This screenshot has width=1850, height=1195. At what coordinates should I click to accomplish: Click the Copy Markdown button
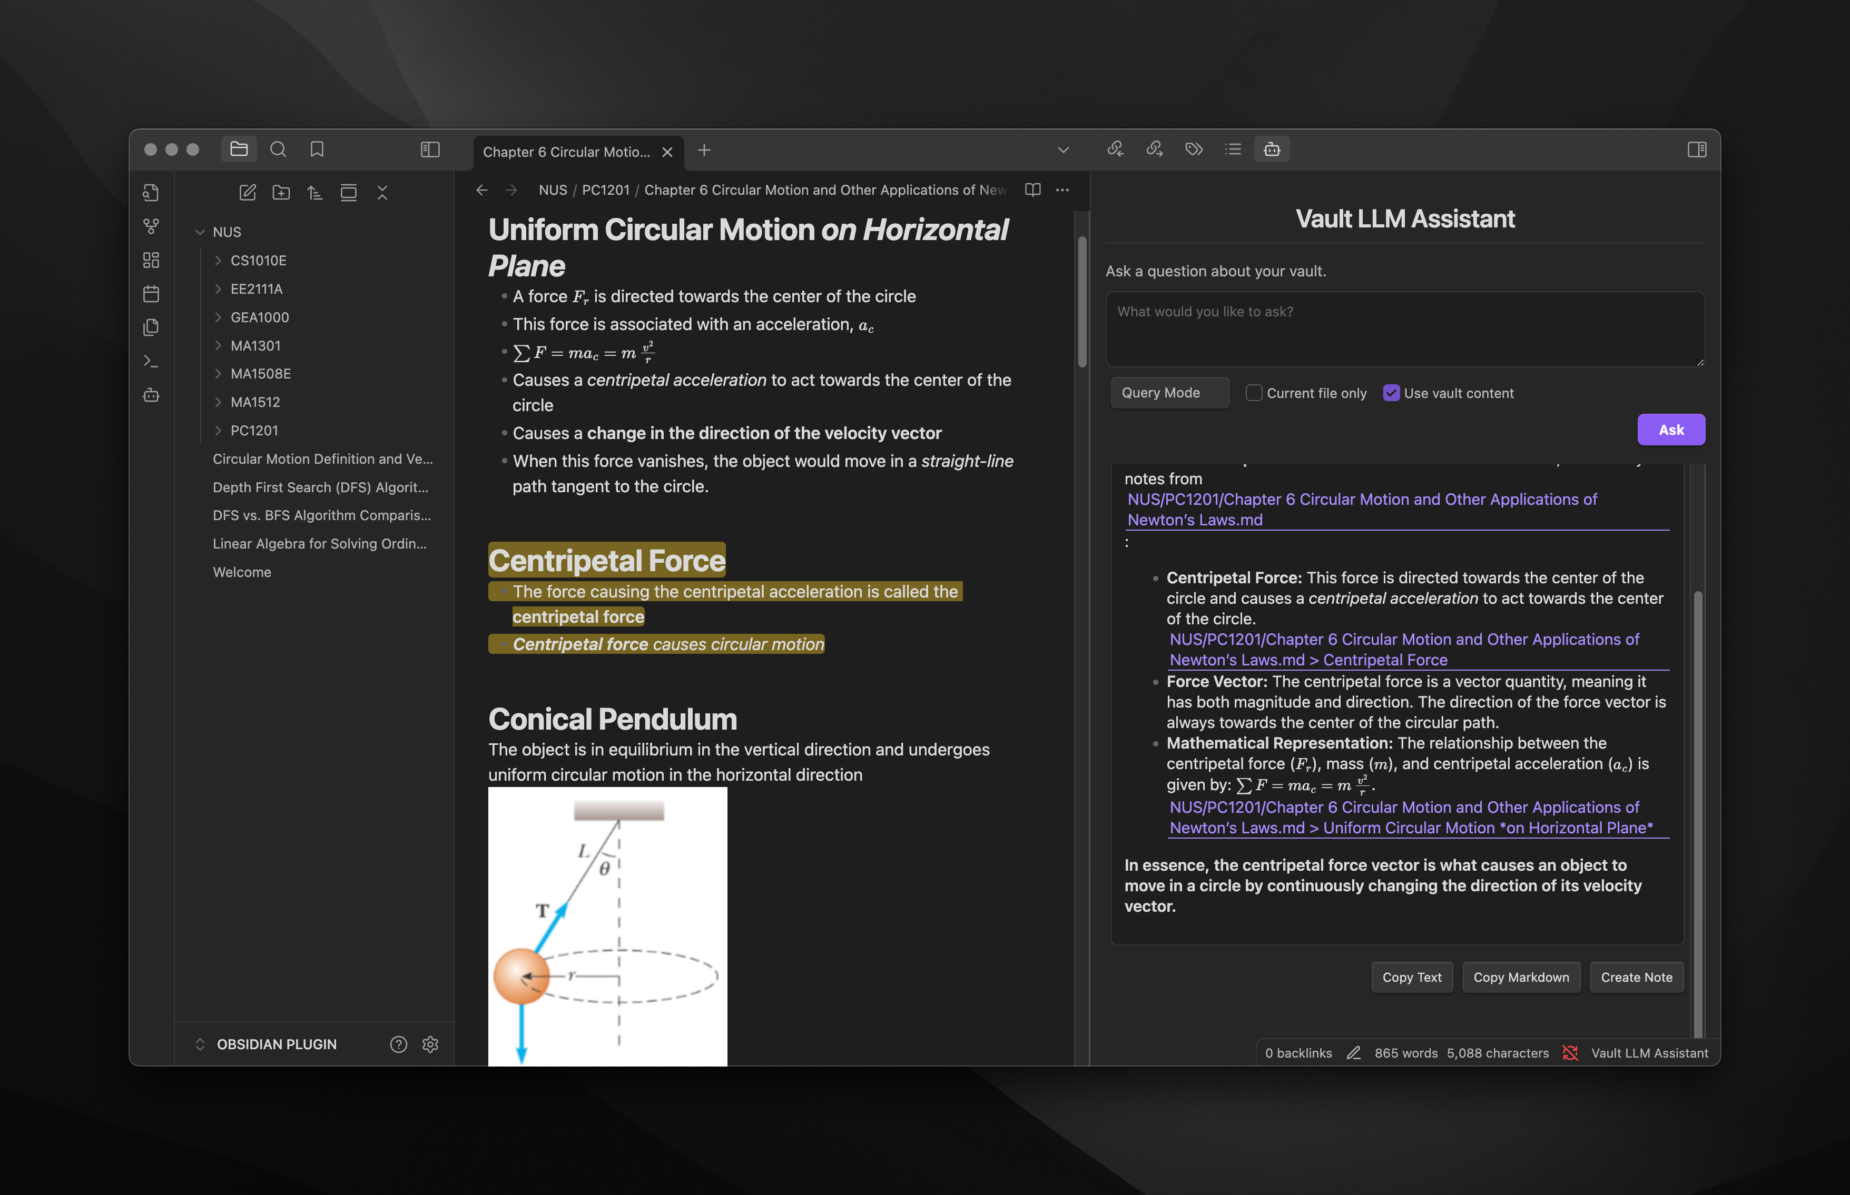pyautogui.click(x=1520, y=977)
